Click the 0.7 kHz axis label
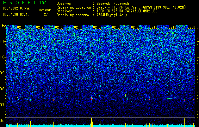The width and height of the screenshot is (199, 127). click(3, 105)
